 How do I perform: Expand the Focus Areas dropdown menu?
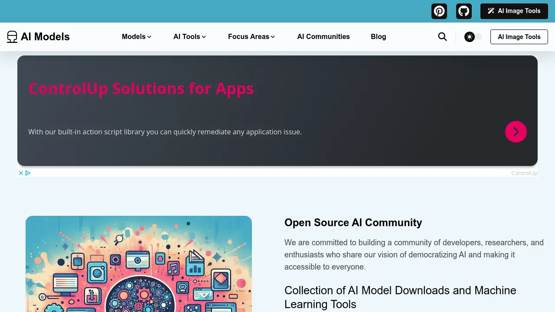(x=251, y=37)
